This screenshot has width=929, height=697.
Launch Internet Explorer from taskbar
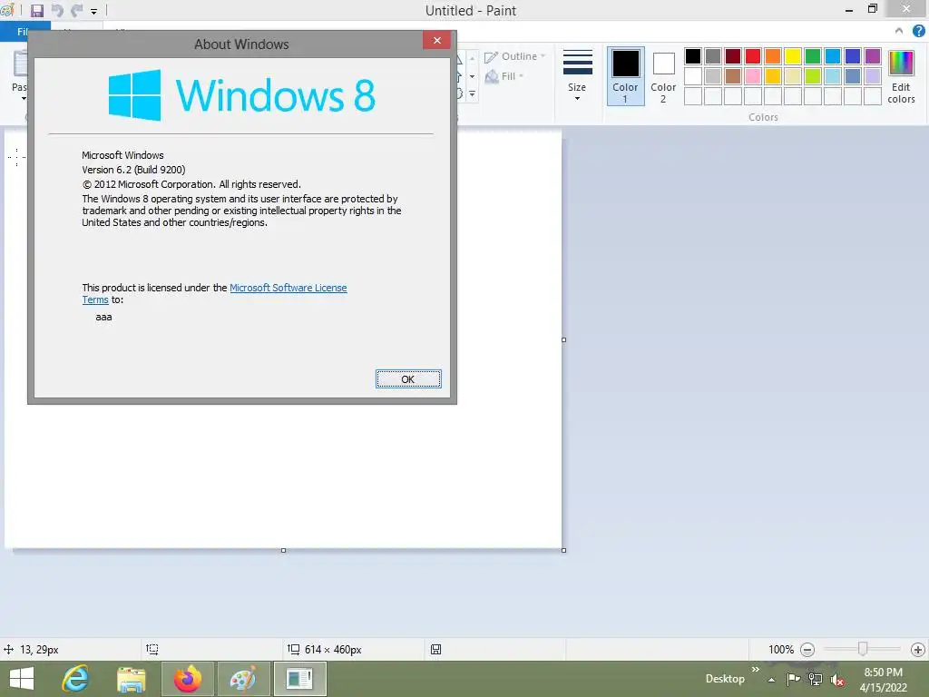[x=76, y=679]
